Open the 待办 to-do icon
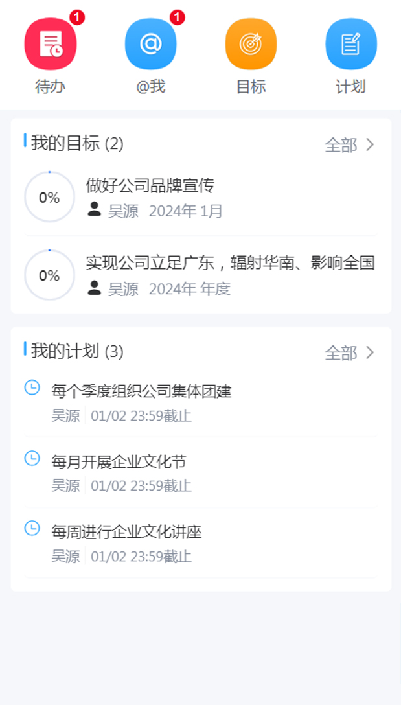This screenshot has height=705, width=401. (x=51, y=44)
